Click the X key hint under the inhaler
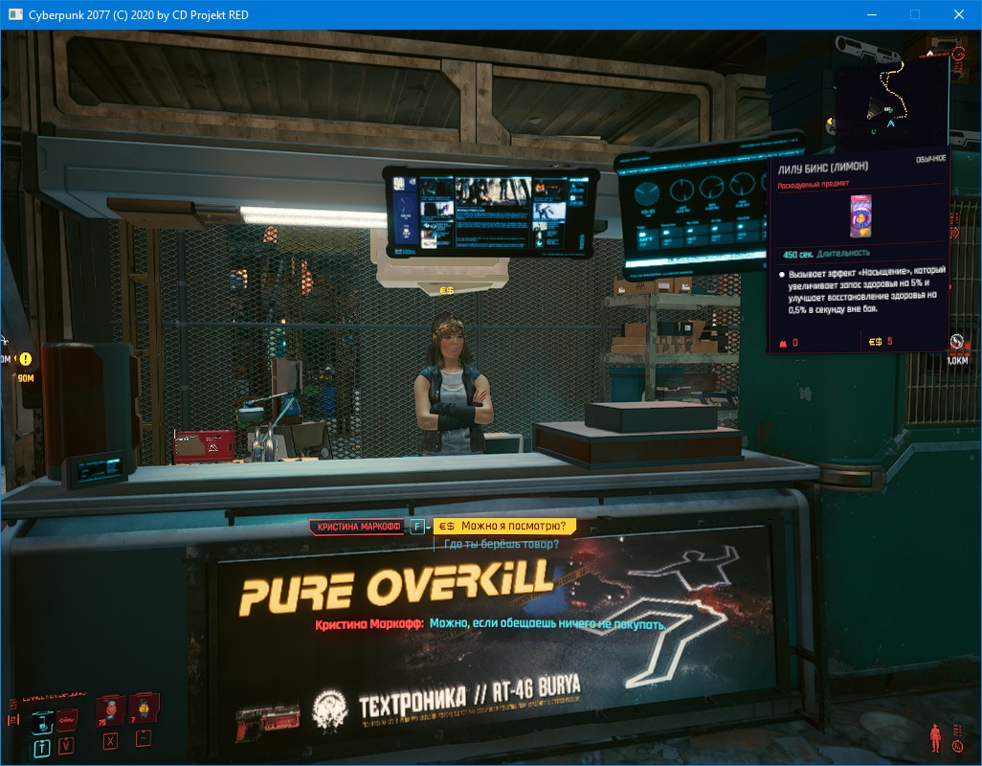The image size is (982, 766). tap(110, 741)
